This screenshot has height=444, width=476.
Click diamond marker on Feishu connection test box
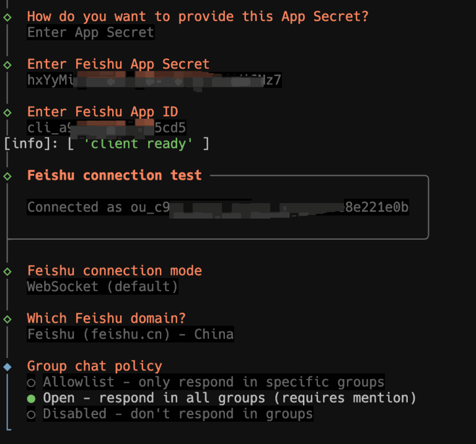pos(7,176)
